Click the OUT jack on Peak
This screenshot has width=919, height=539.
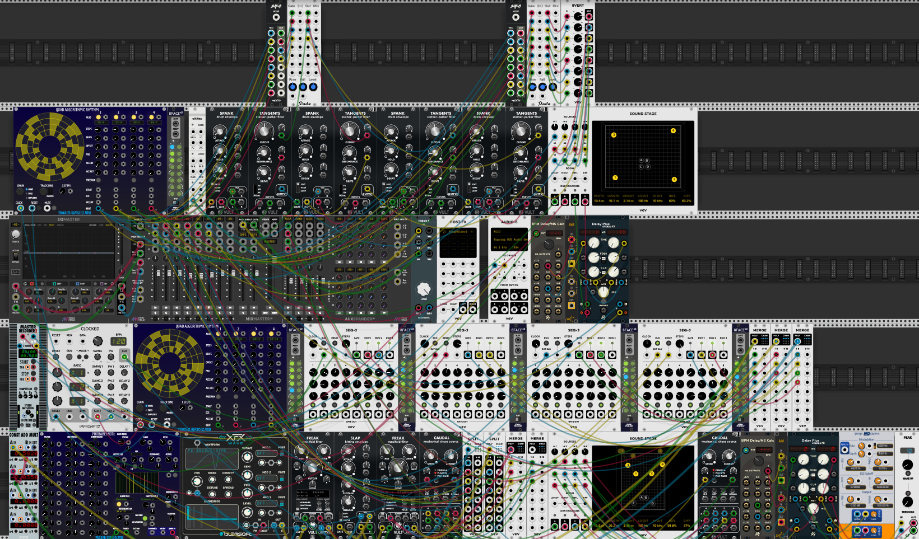pos(913,523)
